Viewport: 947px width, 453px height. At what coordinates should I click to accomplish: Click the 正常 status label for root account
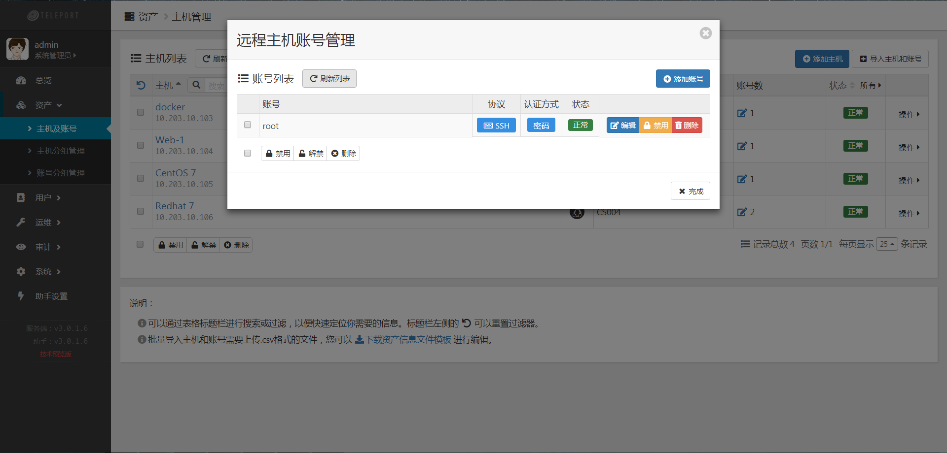coord(581,125)
